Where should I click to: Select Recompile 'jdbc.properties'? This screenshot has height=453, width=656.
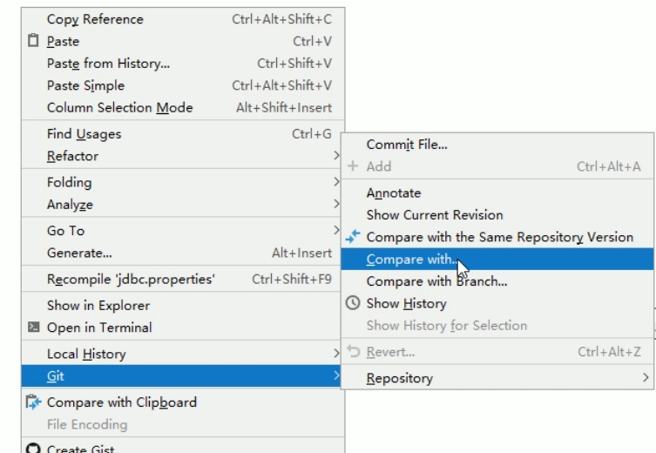coord(131,280)
